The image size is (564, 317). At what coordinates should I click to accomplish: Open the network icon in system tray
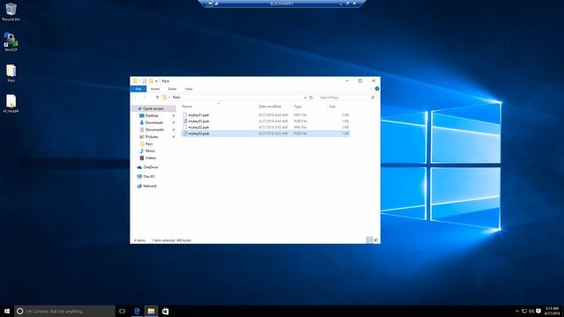524,311
